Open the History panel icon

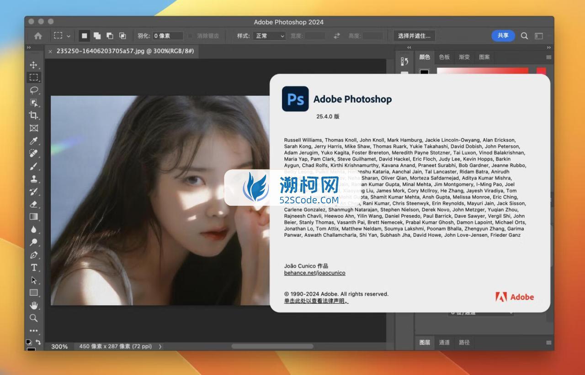click(404, 61)
